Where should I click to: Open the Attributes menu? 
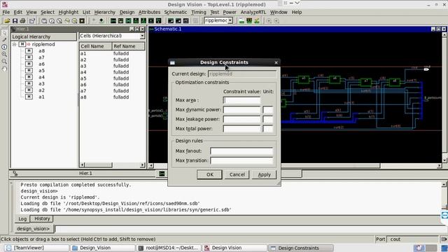(x=149, y=13)
